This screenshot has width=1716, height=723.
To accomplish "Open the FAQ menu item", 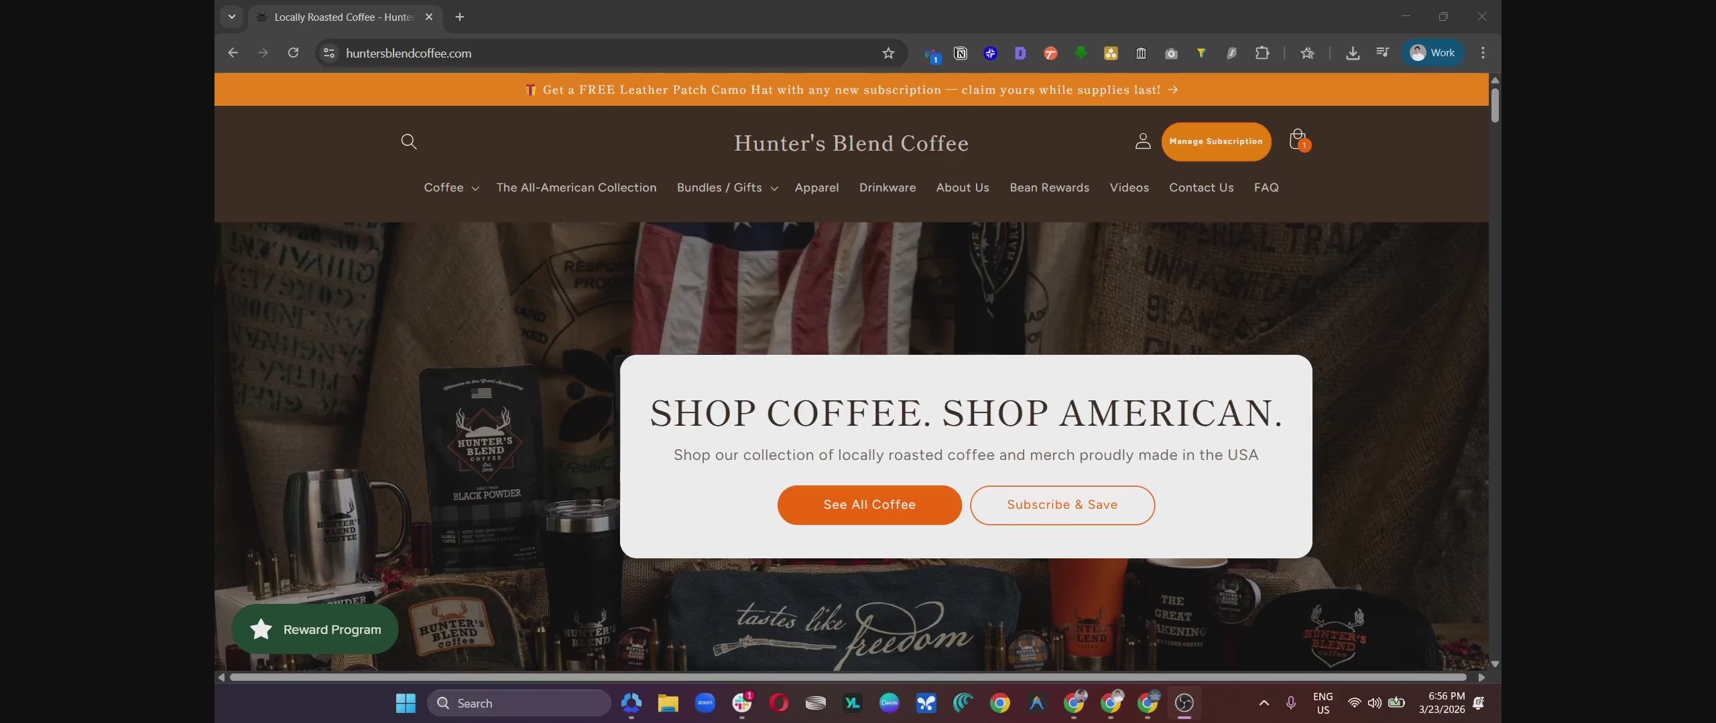I will (x=1266, y=187).
